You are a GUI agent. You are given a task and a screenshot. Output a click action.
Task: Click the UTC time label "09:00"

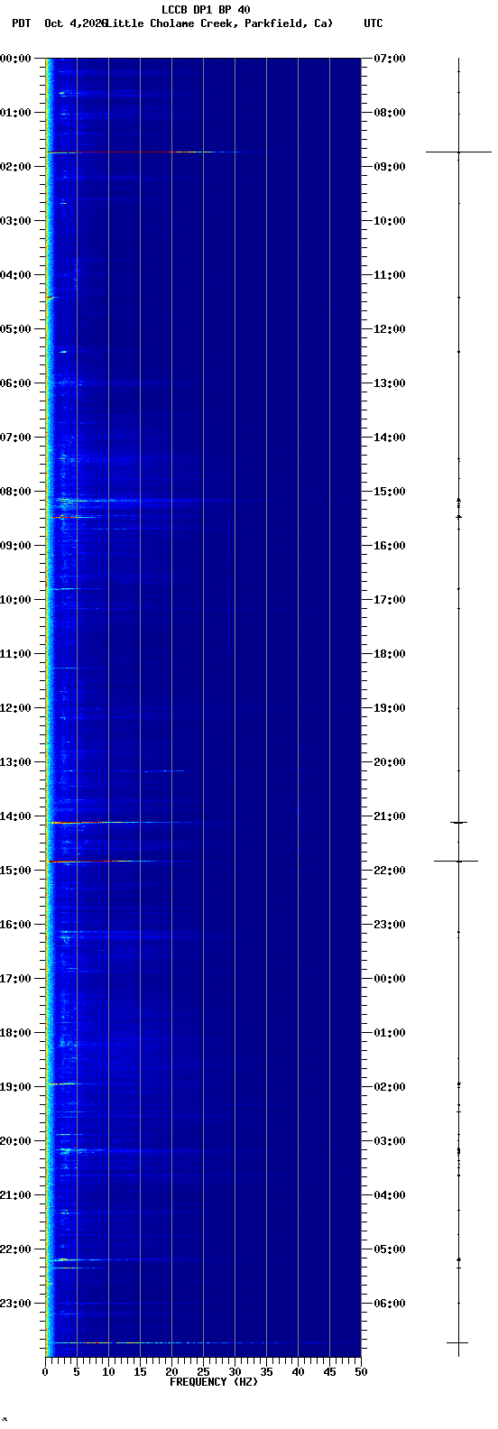pos(390,167)
